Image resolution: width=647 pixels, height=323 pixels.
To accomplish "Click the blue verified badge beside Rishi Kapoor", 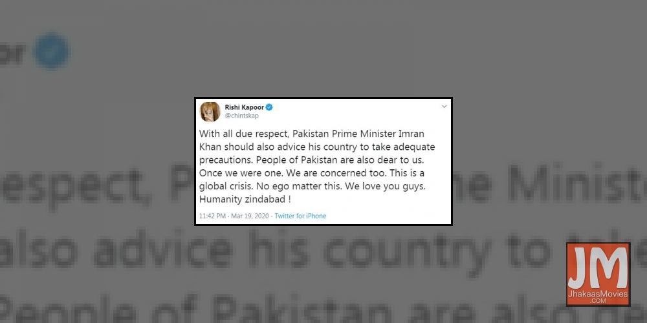I will click(269, 107).
